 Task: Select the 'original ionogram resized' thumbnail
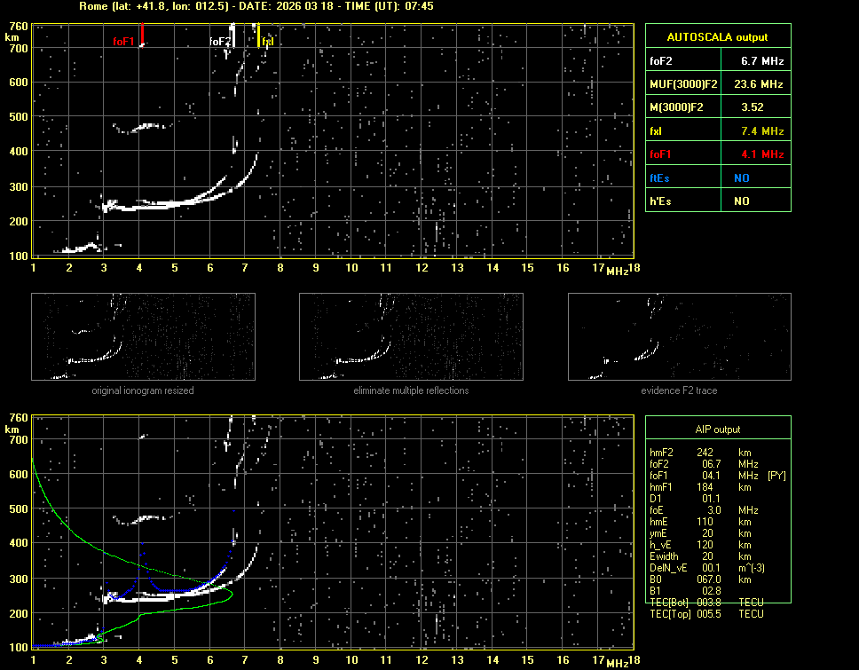click(x=142, y=337)
